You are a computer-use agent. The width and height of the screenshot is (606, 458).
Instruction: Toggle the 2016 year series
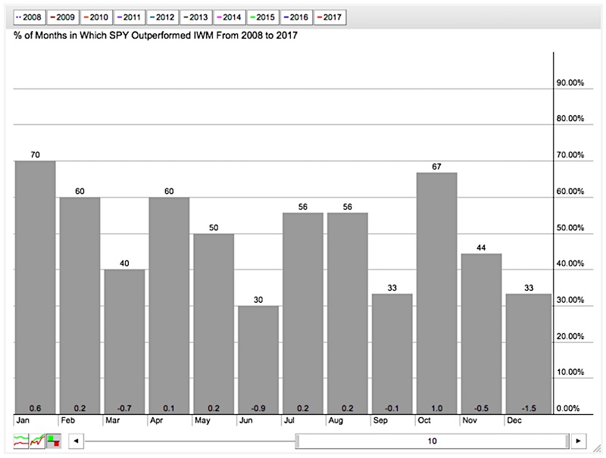(296, 17)
